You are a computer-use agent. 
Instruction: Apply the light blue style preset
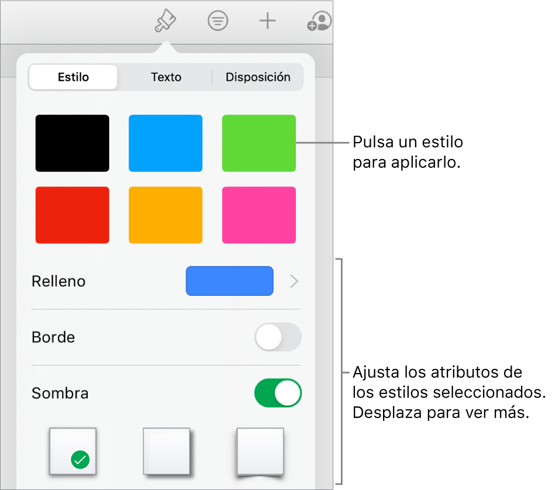point(165,143)
